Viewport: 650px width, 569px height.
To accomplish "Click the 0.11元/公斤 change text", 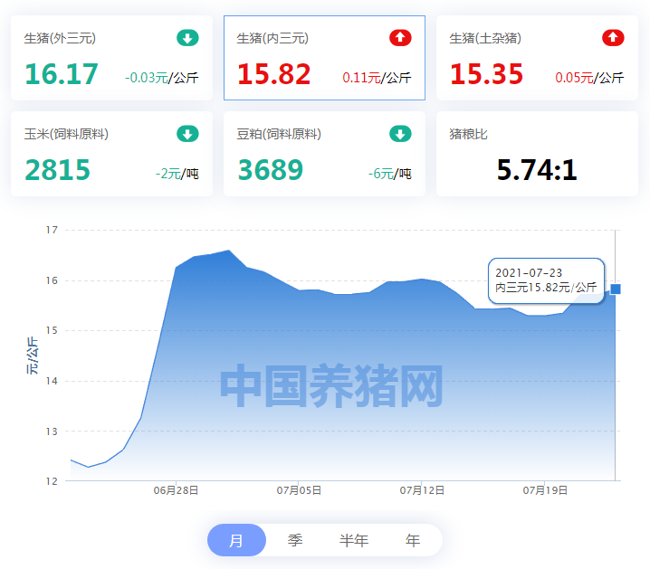I will 377,78.
